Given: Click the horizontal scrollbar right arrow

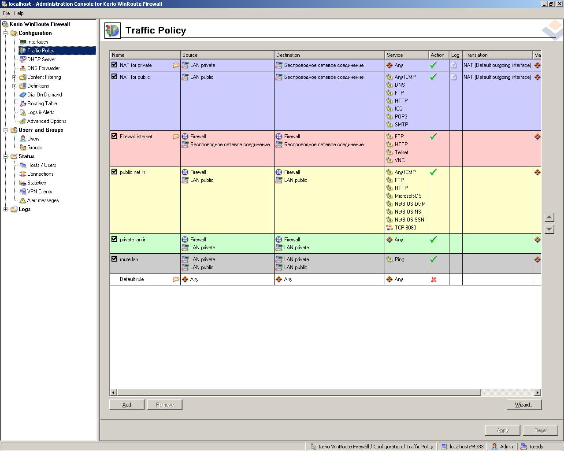Looking at the screenshot, I should tap(537, 392).
